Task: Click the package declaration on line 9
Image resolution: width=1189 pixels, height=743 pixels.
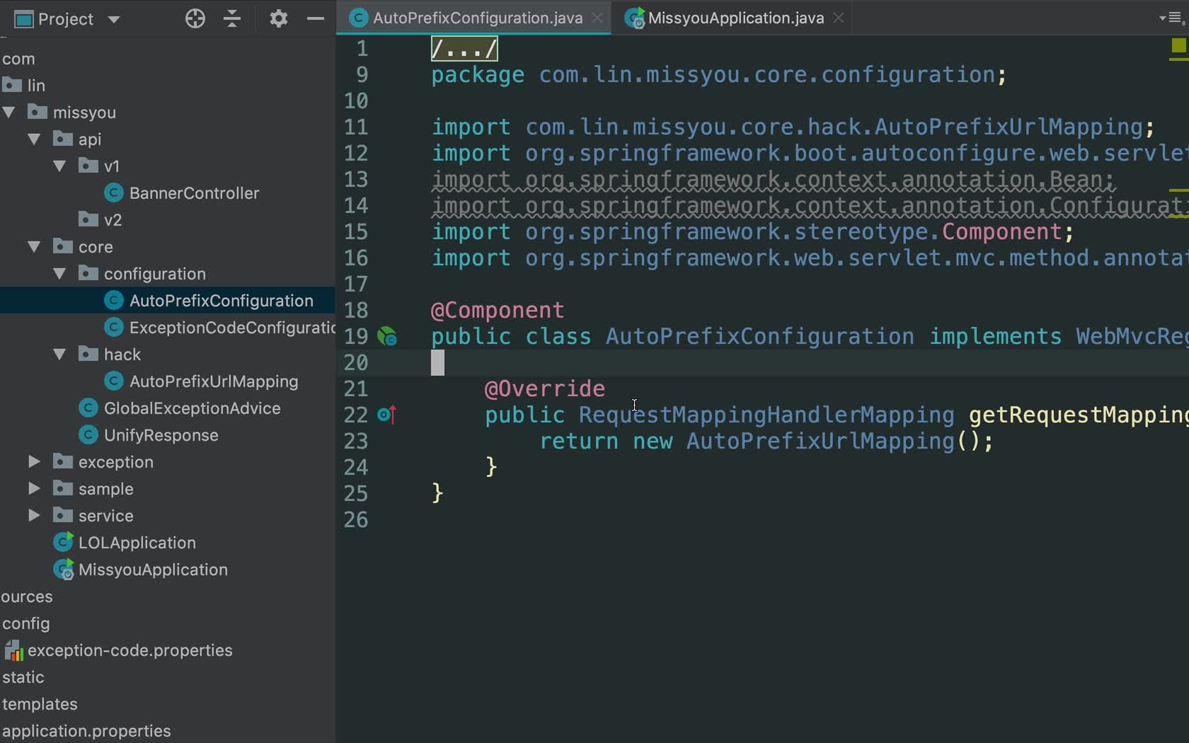Action: coord(718,75)
